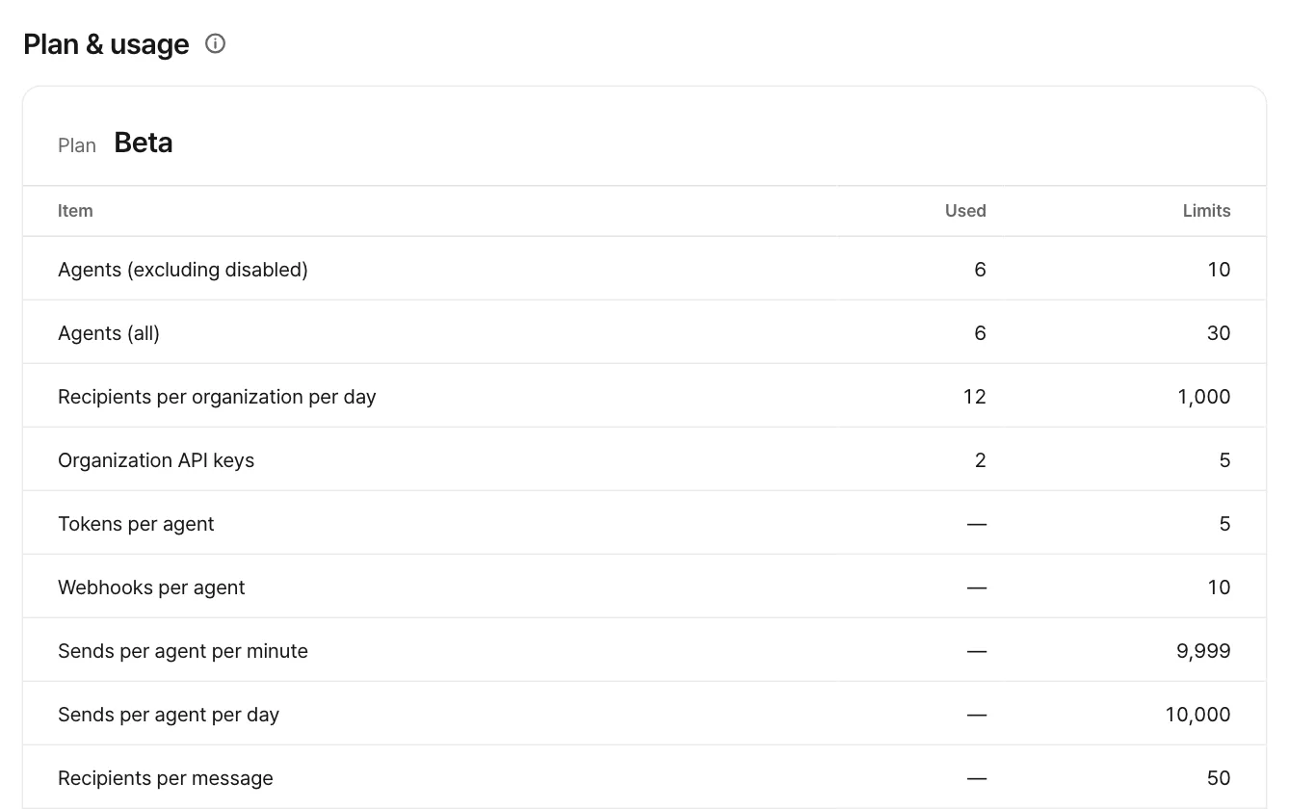Screen dimensions: 1289x809
Task: Click Recipients per organization per day row
Action: coord(644,396)
